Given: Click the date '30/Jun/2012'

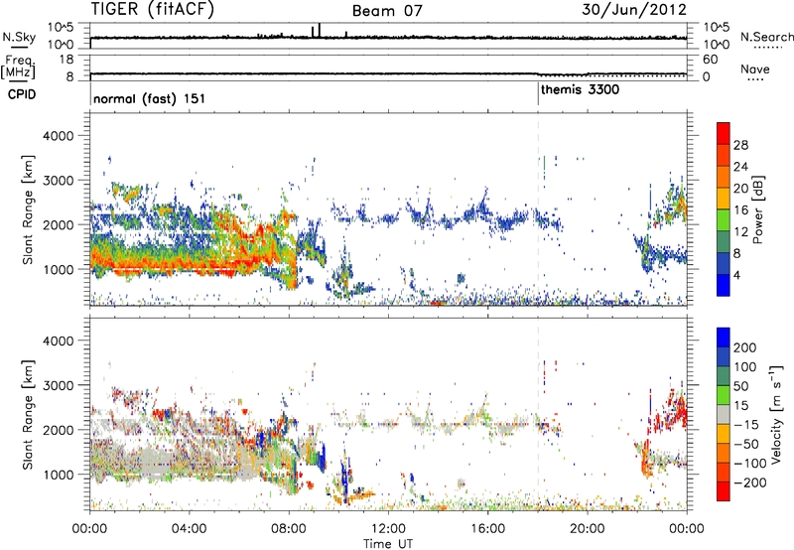Looking at the screenshot, I should click(x=634, y=9).
